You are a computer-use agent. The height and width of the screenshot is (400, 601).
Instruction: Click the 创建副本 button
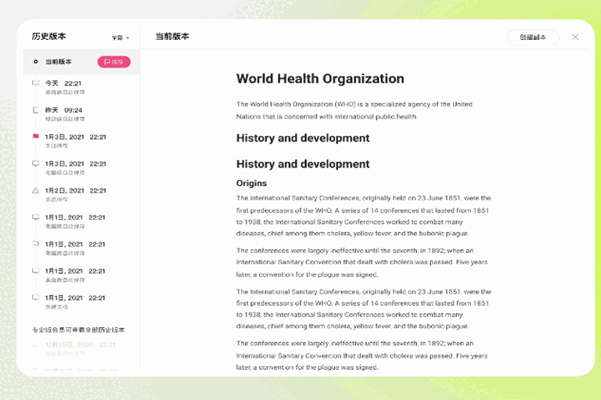(x=533, y=37)
